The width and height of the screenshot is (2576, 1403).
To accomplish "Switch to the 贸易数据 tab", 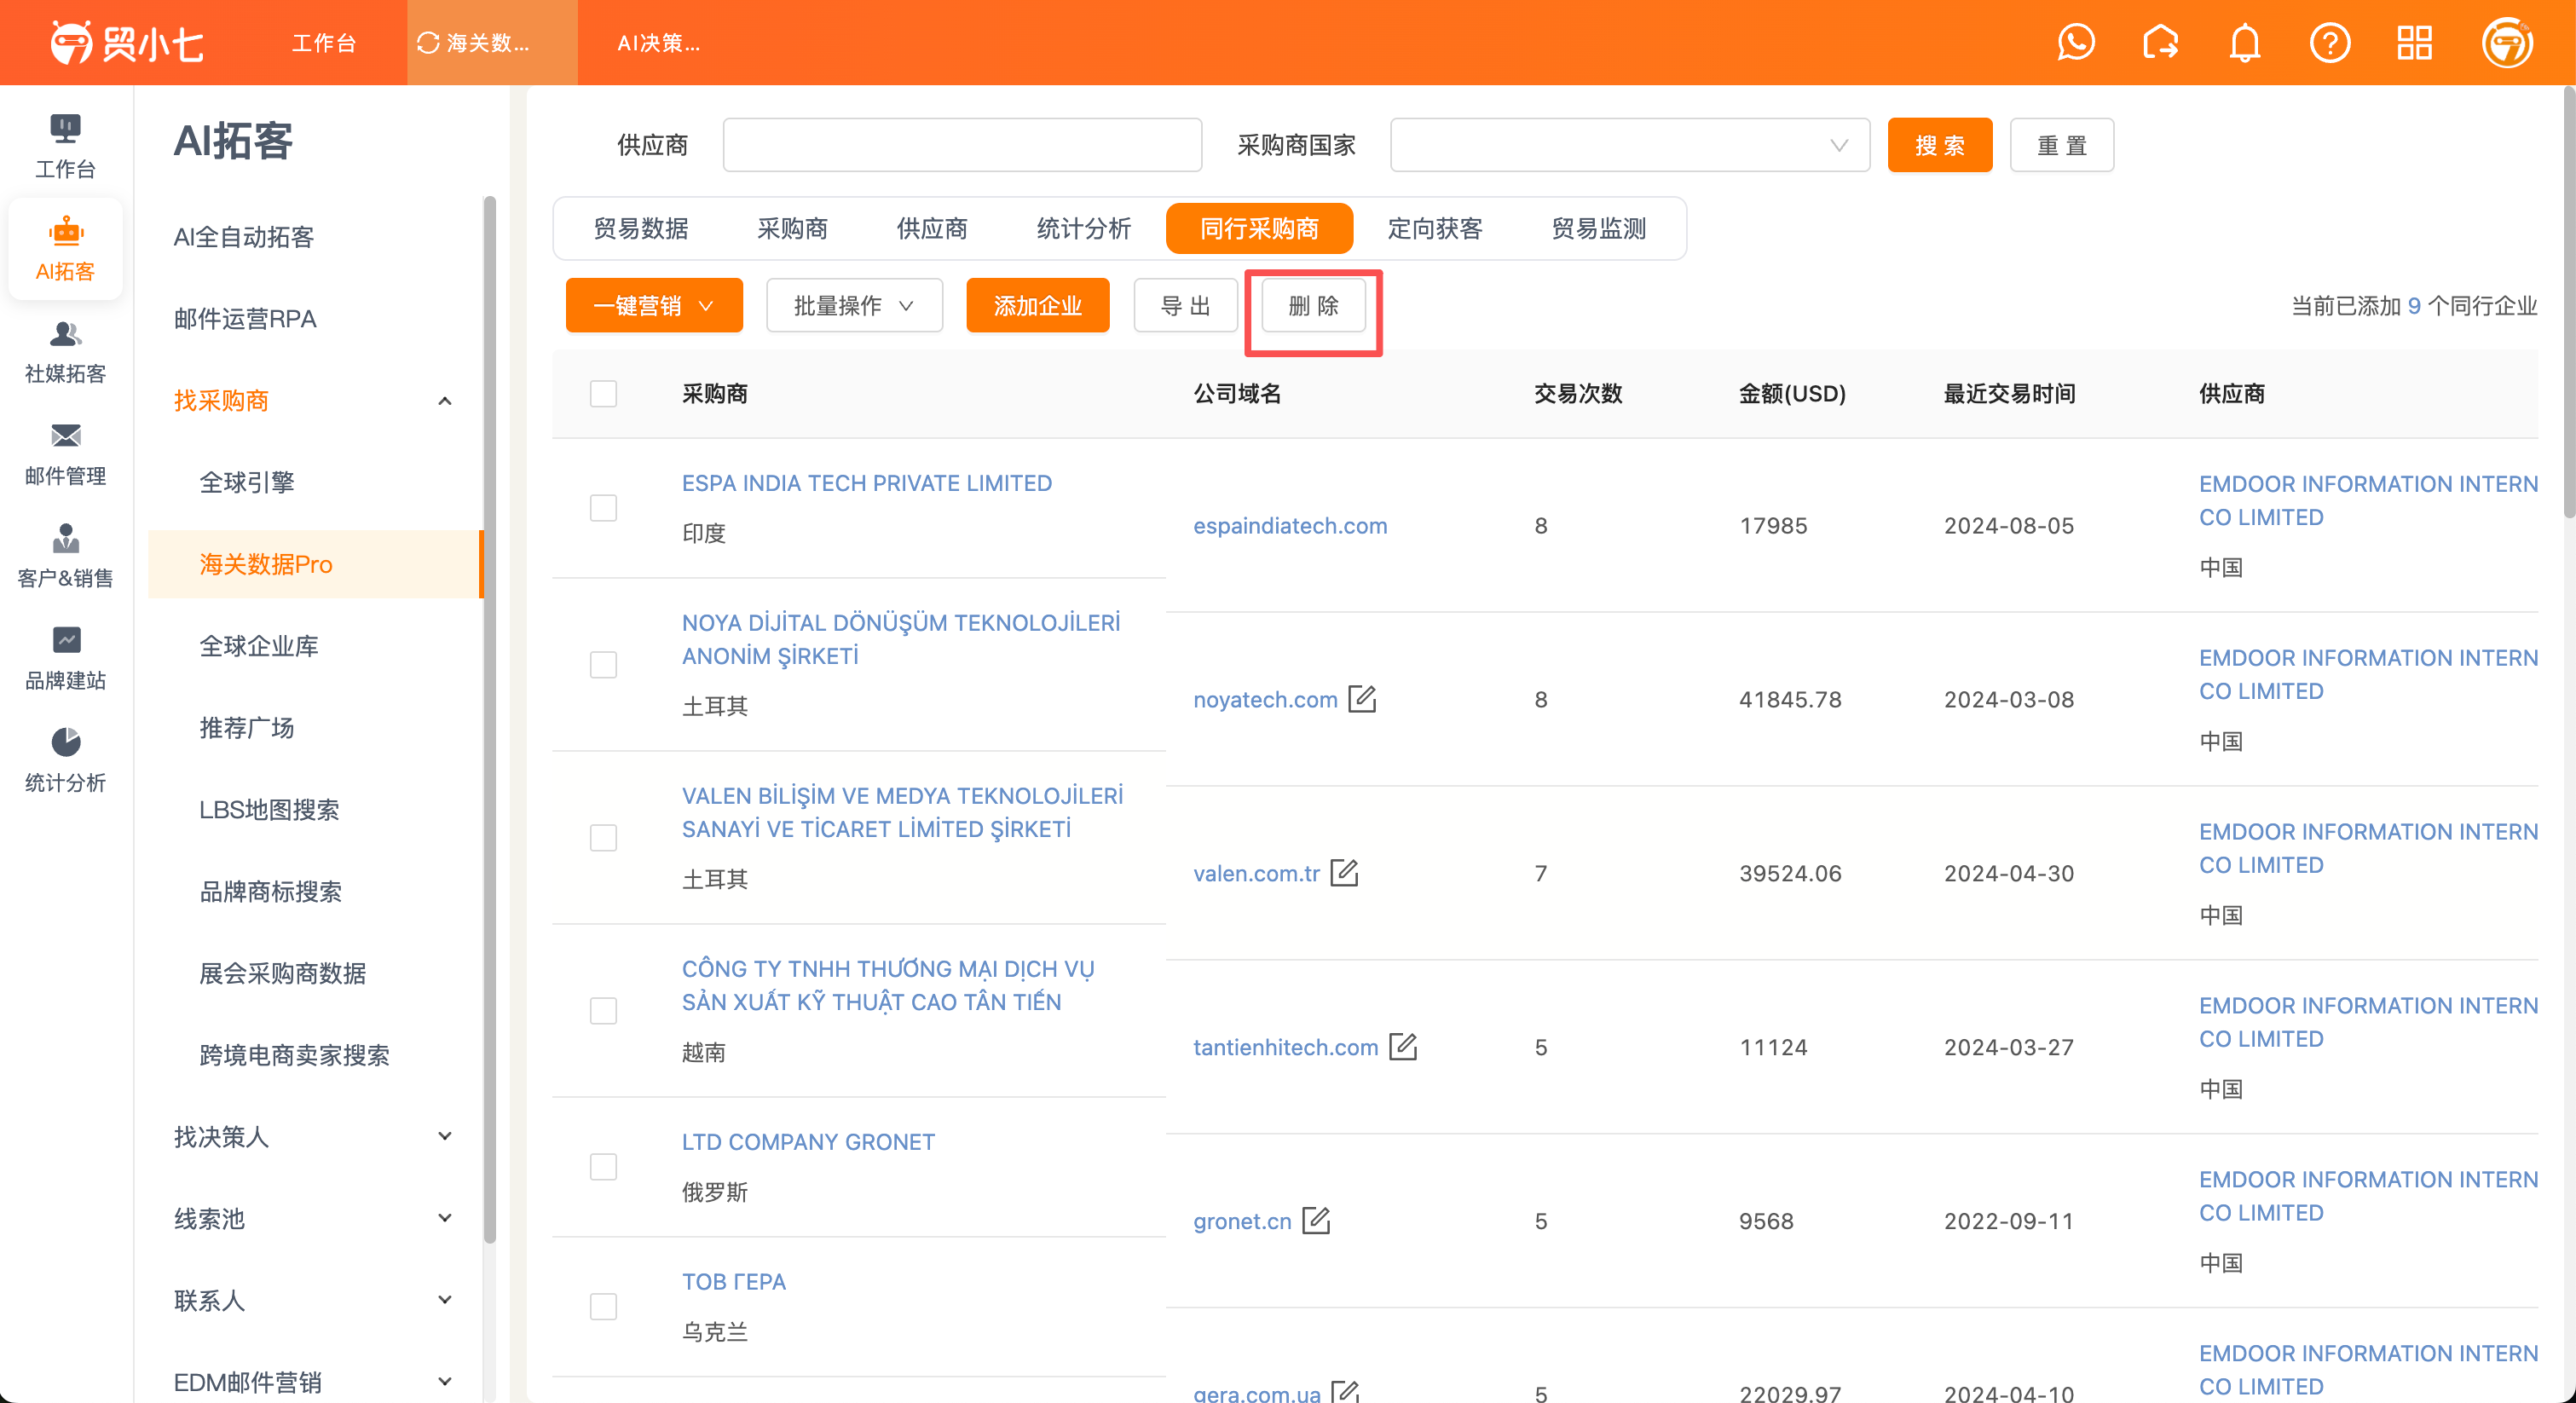I will (641, 228).
